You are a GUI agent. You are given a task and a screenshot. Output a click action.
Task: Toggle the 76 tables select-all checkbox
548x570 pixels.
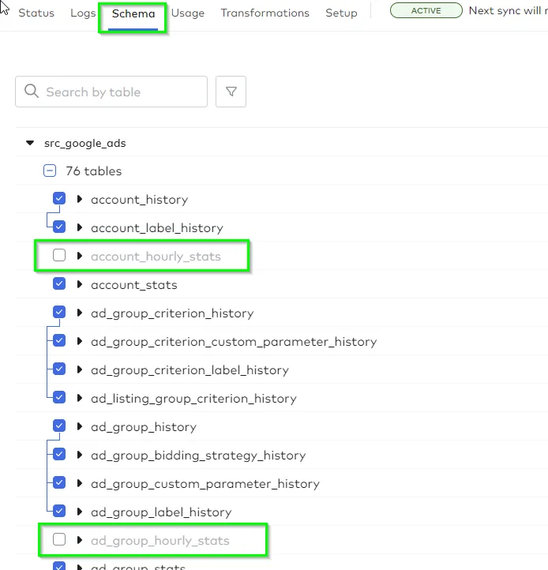[50, 171]
